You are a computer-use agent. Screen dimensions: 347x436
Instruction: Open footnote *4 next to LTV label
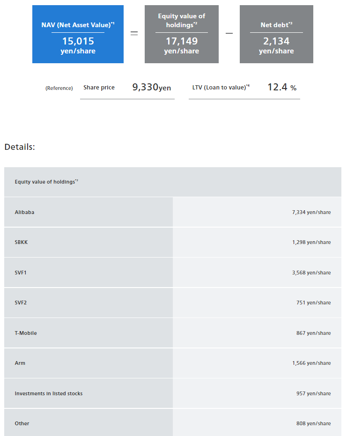(248, 86)
